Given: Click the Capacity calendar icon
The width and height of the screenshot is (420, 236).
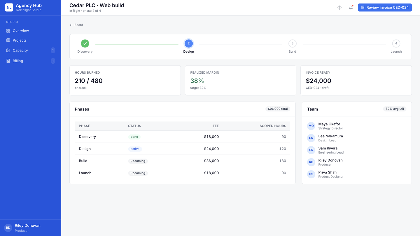Looking at the screenshot, I should (x=8, y=50).
